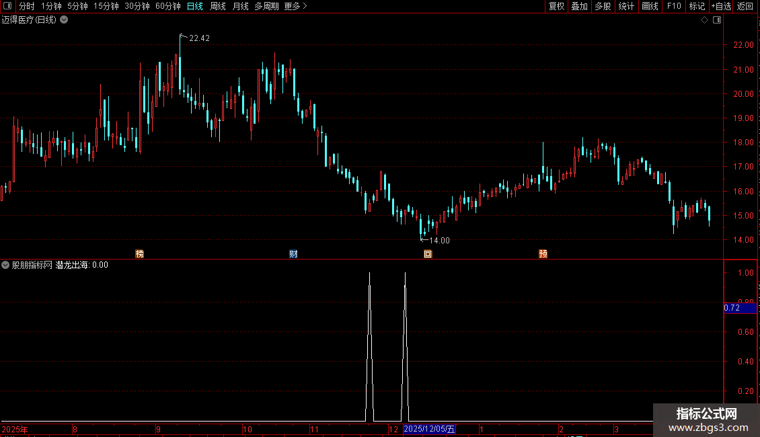Click month 11 on the time axis

click(x=314, y=429)
